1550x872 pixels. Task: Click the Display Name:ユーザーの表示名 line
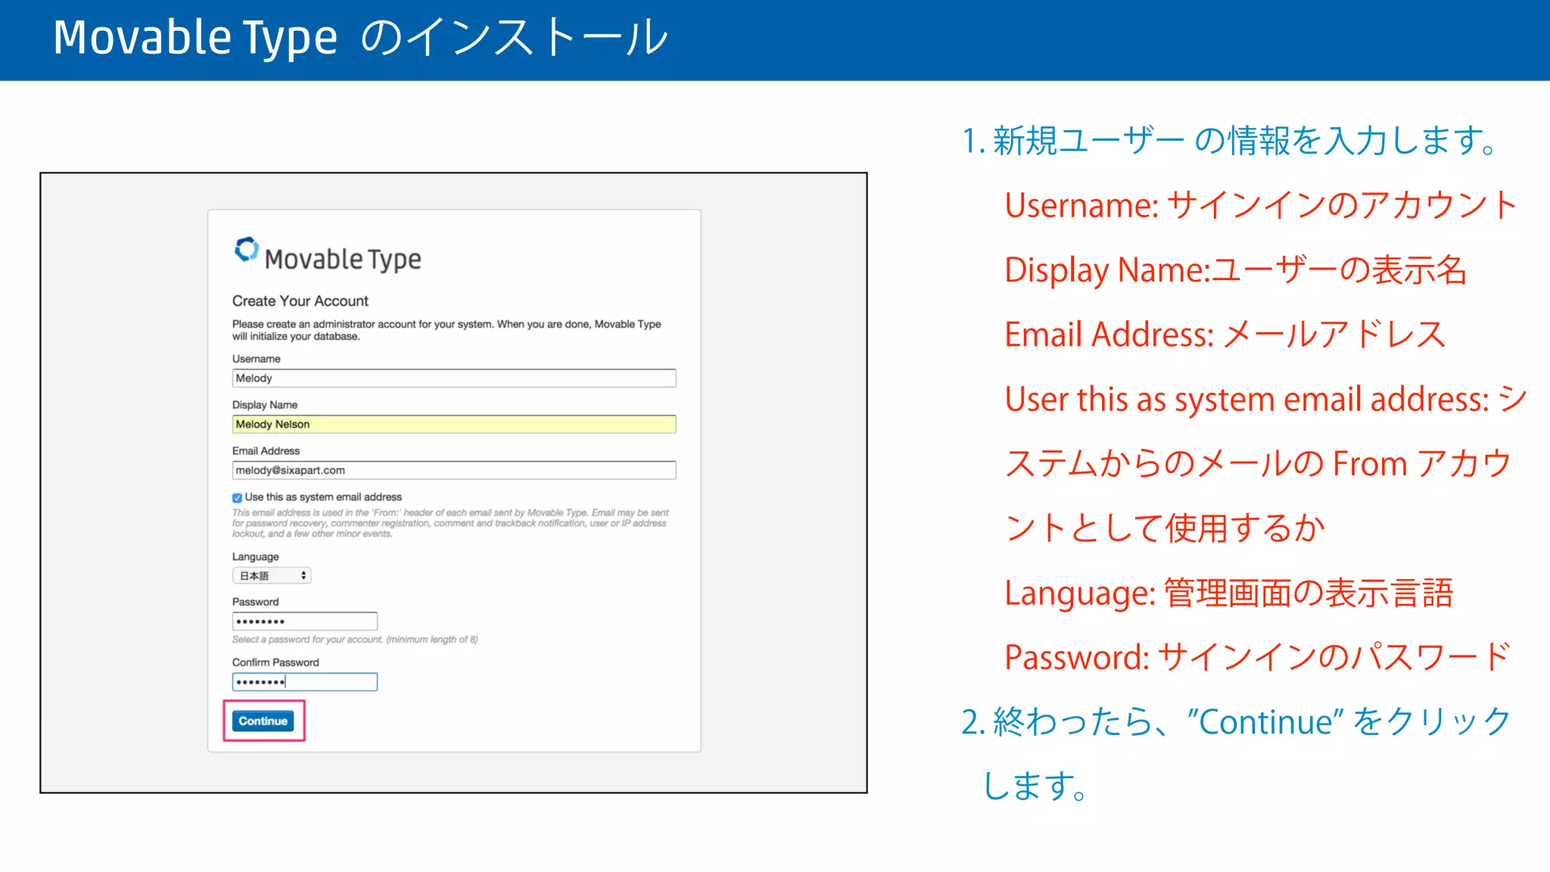point(1235,270)
